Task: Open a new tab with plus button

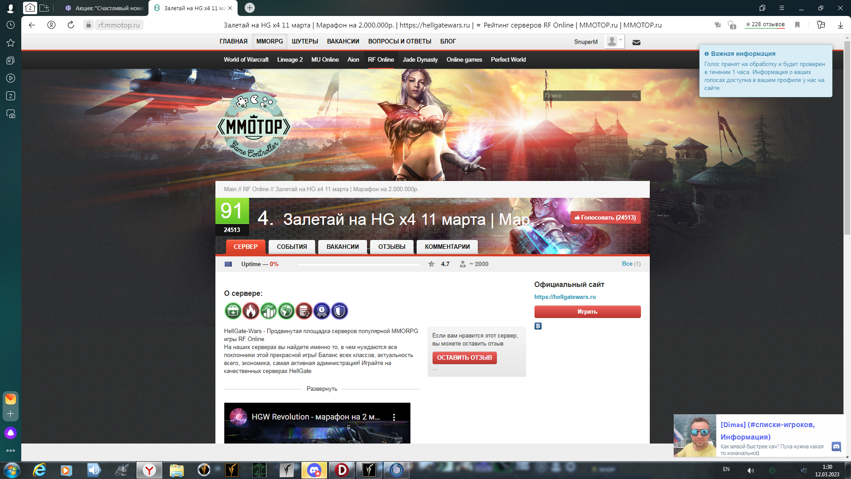Action: point(250,8)
